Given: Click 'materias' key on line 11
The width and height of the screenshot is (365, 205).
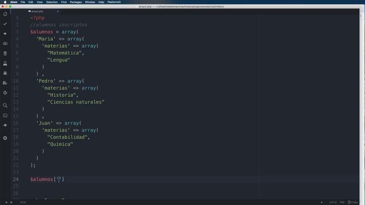Looking at the screenshot, I should click(56, 88).
